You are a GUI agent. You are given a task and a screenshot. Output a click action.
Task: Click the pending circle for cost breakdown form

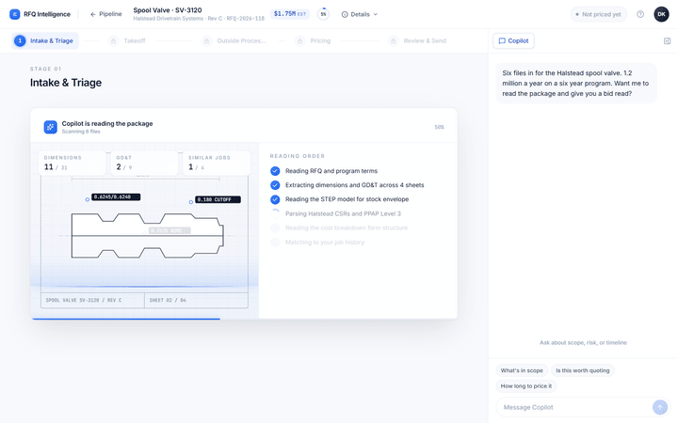click(x=275, y=227)
